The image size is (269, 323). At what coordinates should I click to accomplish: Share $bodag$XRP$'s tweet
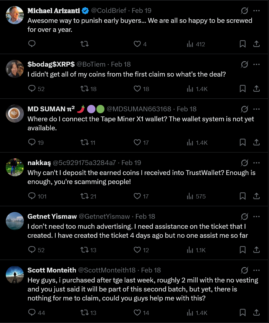click(x=256, y=88)
